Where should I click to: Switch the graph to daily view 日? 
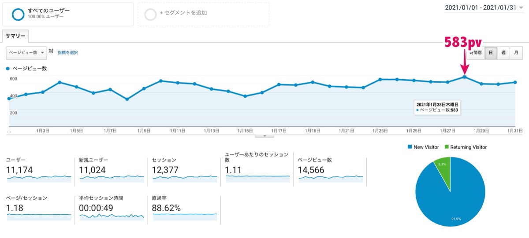tap(491, 53)
